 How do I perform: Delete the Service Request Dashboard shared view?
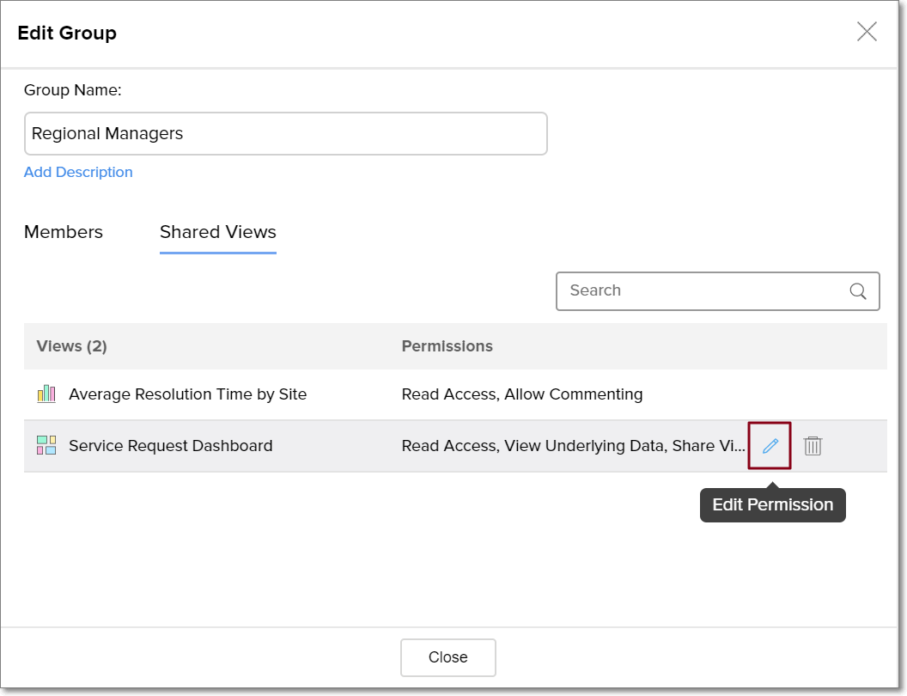click(813, 446)
